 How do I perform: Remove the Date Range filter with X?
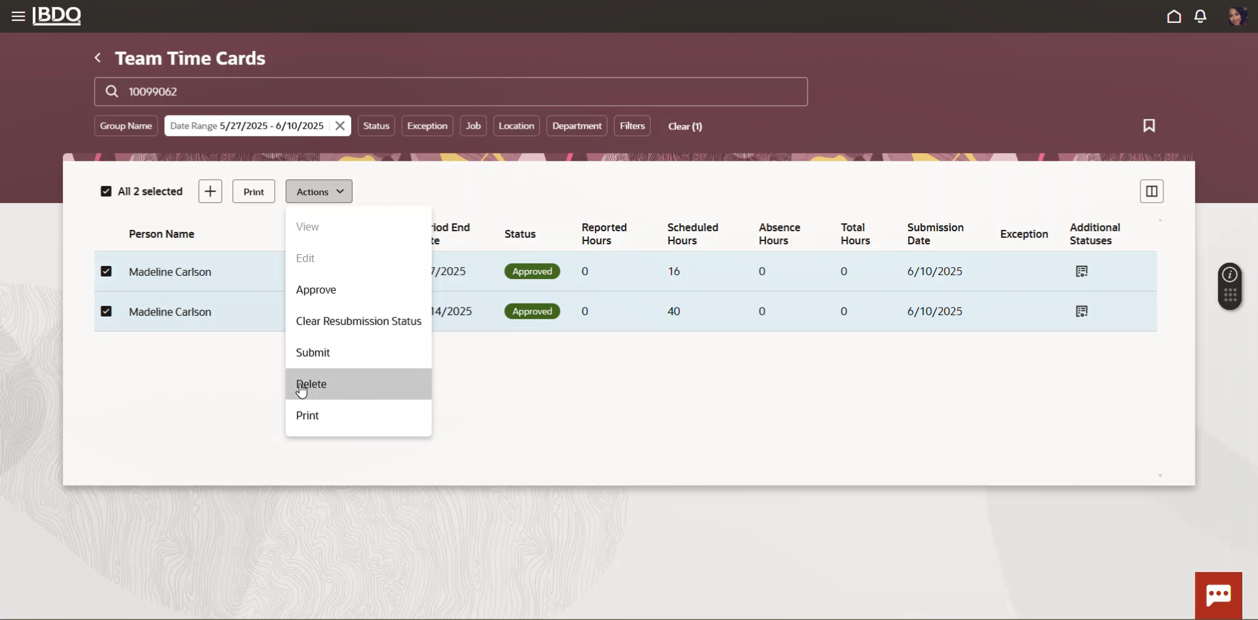pos(340,126)
